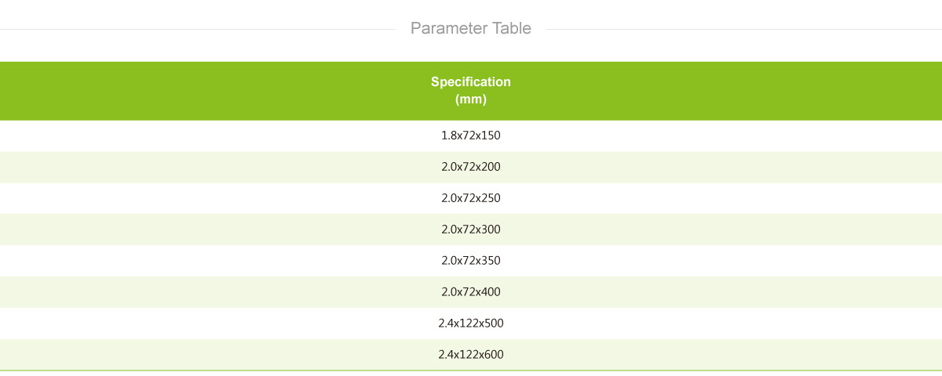The image size is (942, 376).
Task: Select the 2.0x72x200 specification row
Action: click(471, 167)
